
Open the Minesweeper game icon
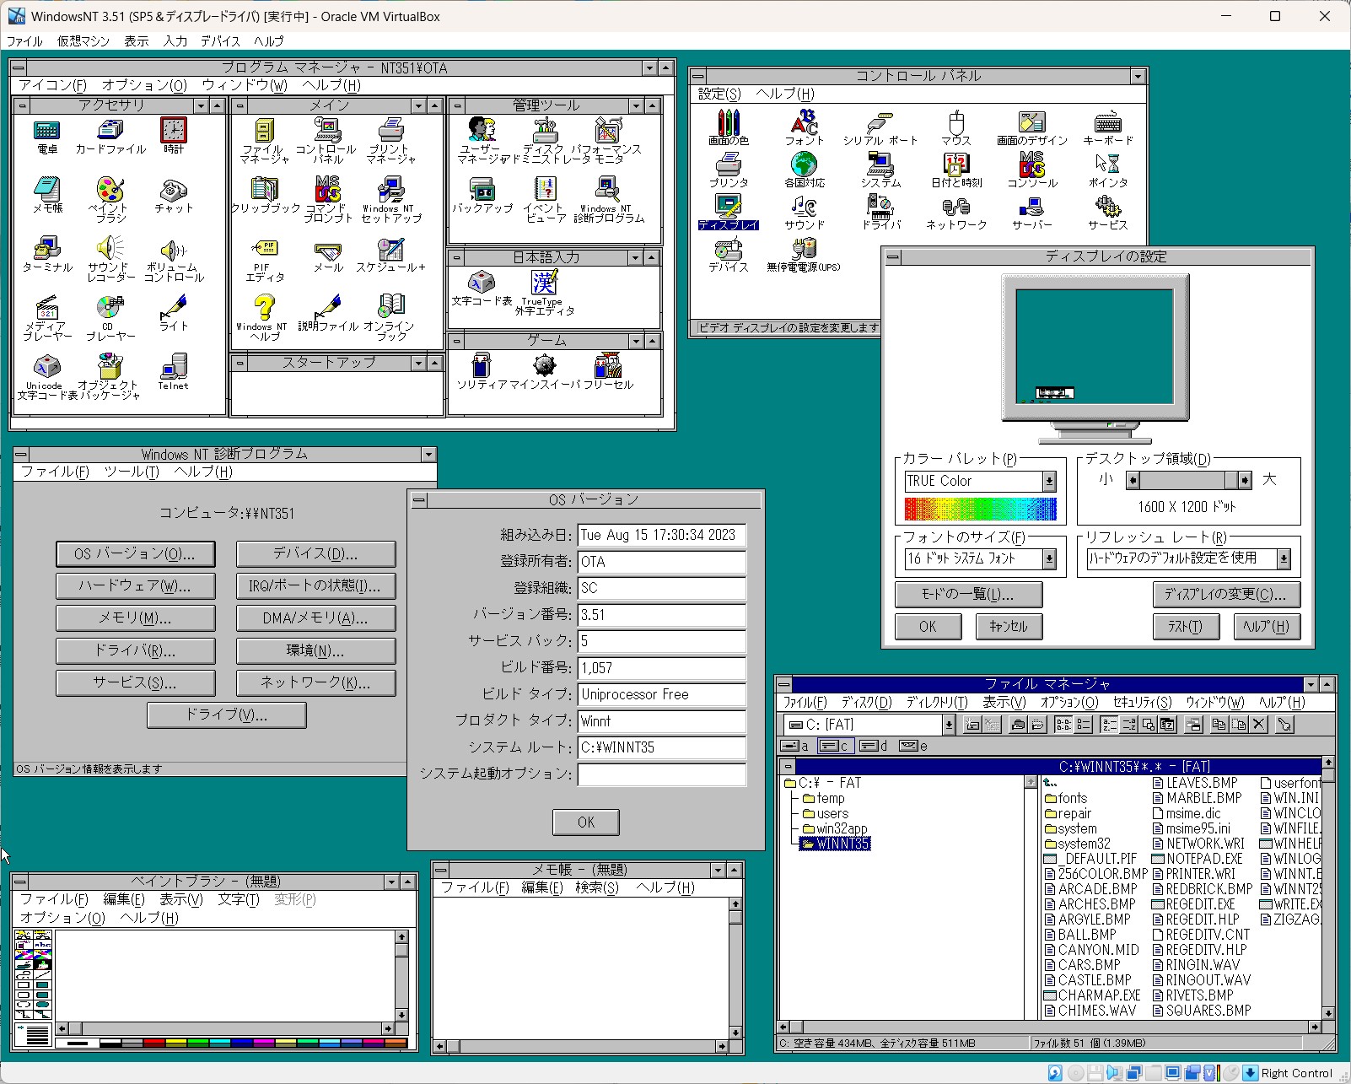544,367
